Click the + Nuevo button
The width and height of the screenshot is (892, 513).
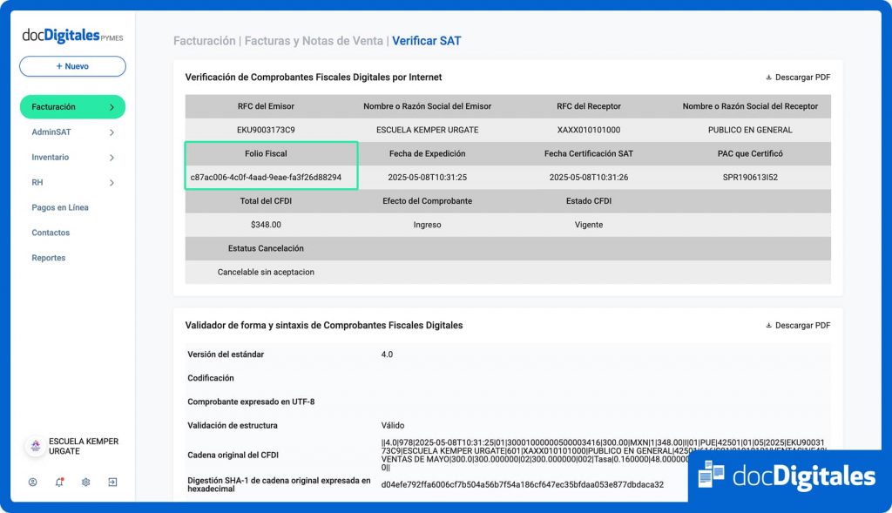[x=73, y=66]
